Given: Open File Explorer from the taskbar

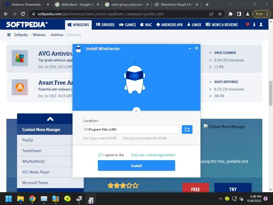Looking at the screenshot, I should (x=20, y=199).
